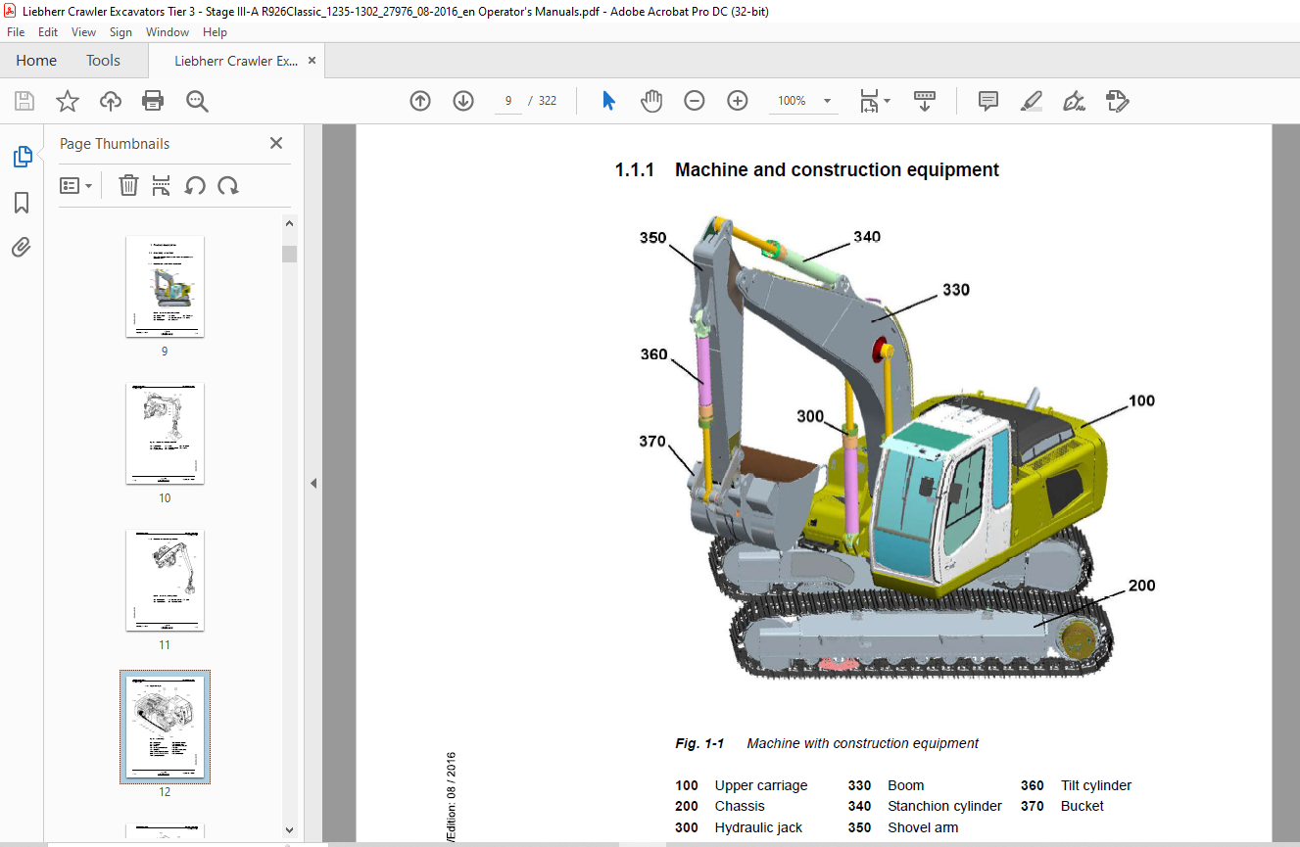Screen dimensions: 1300x847
Task: Open thumbnails options dropdown menu
Action: click(76, 185)
